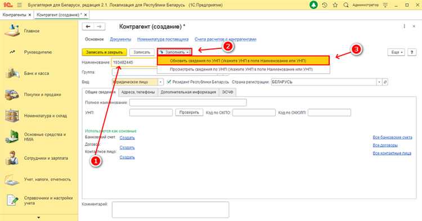Go forward with the right arrow
The width and height of the screenshot is (422, 221).
pos(99,26)
